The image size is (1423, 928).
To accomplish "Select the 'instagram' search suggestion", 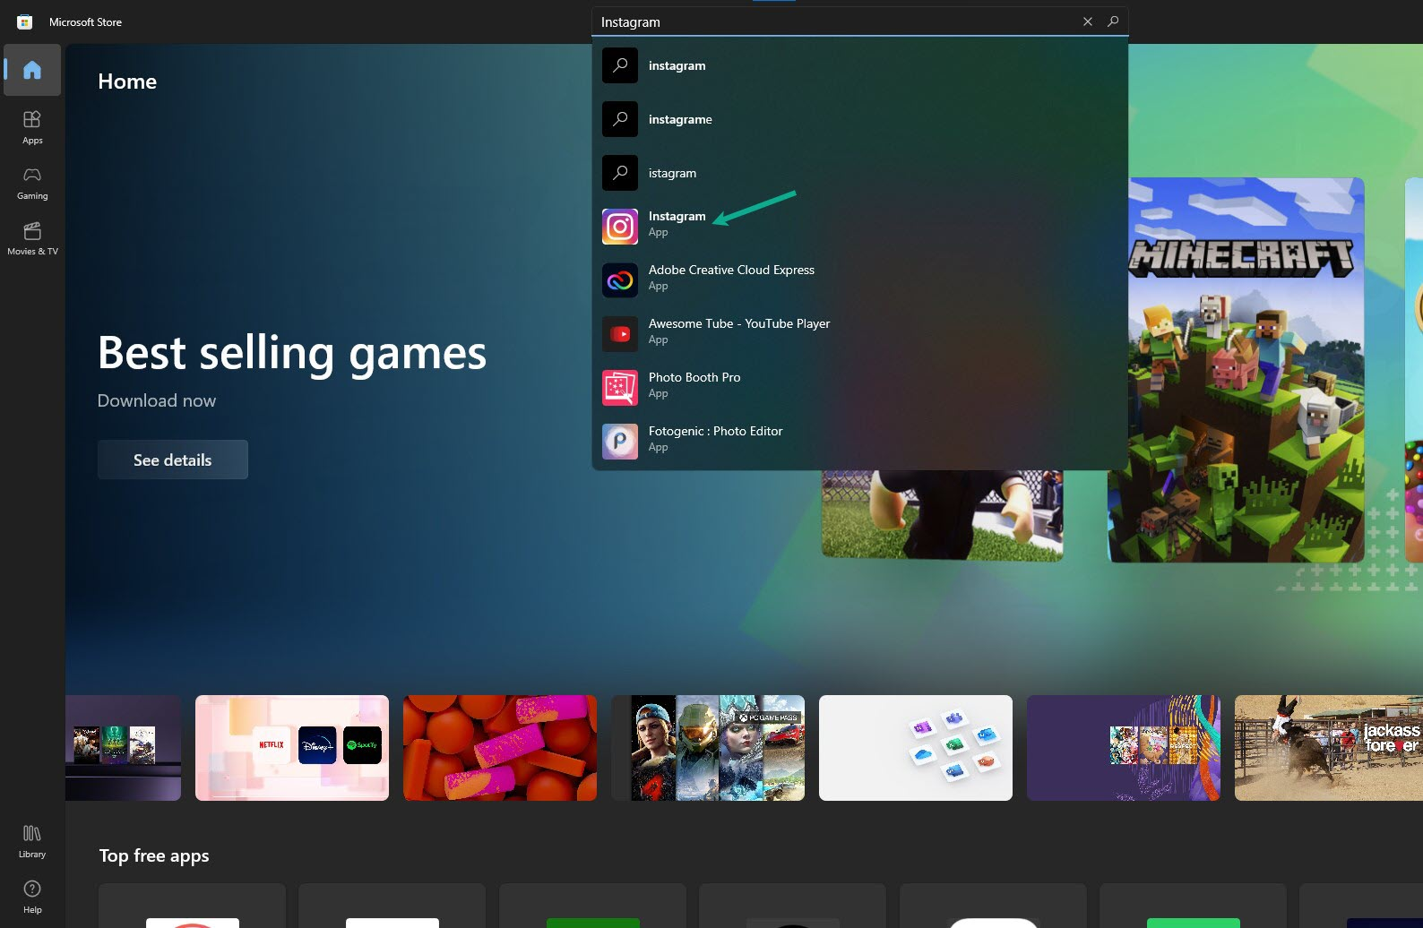I will coord(860,65).
